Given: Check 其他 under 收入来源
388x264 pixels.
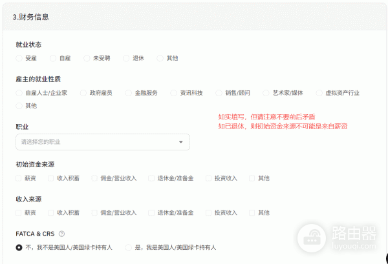Looking at the screenshot, I should point(252,212).
